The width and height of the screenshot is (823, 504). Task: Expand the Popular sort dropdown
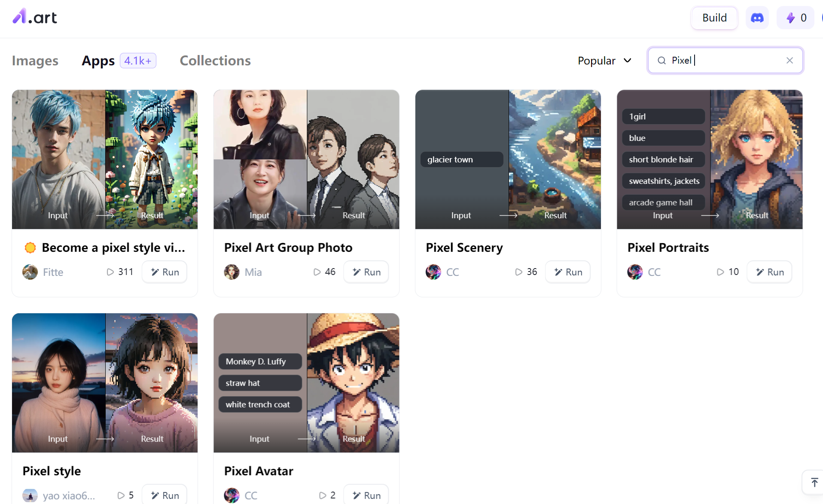pos(604,61)
